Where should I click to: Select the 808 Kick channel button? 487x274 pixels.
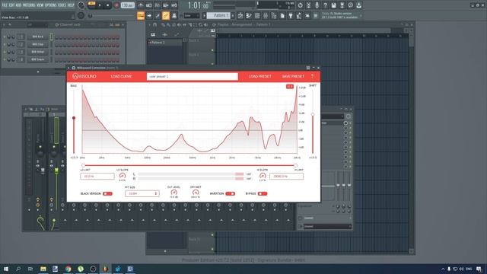[x=37, y=37]
